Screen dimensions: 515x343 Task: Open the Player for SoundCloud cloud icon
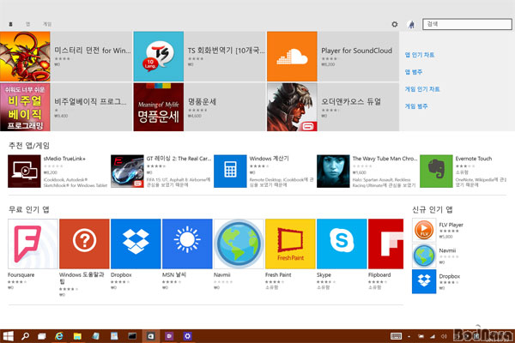292,57
